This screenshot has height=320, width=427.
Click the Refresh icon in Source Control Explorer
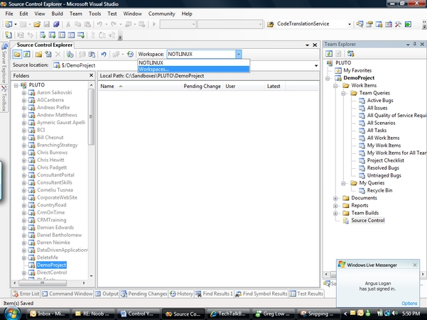(27, 54)
